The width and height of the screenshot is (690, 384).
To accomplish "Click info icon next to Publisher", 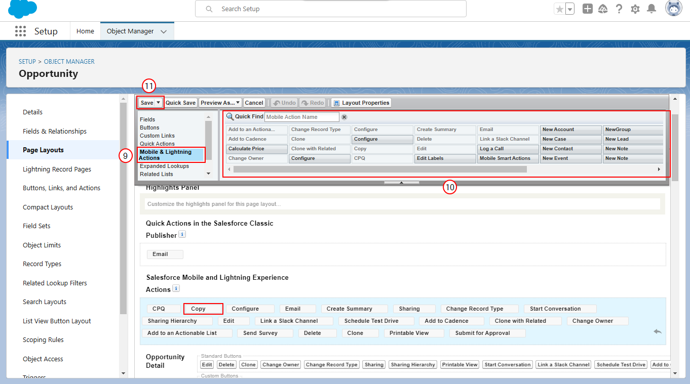I will click(x=182, y=235).
